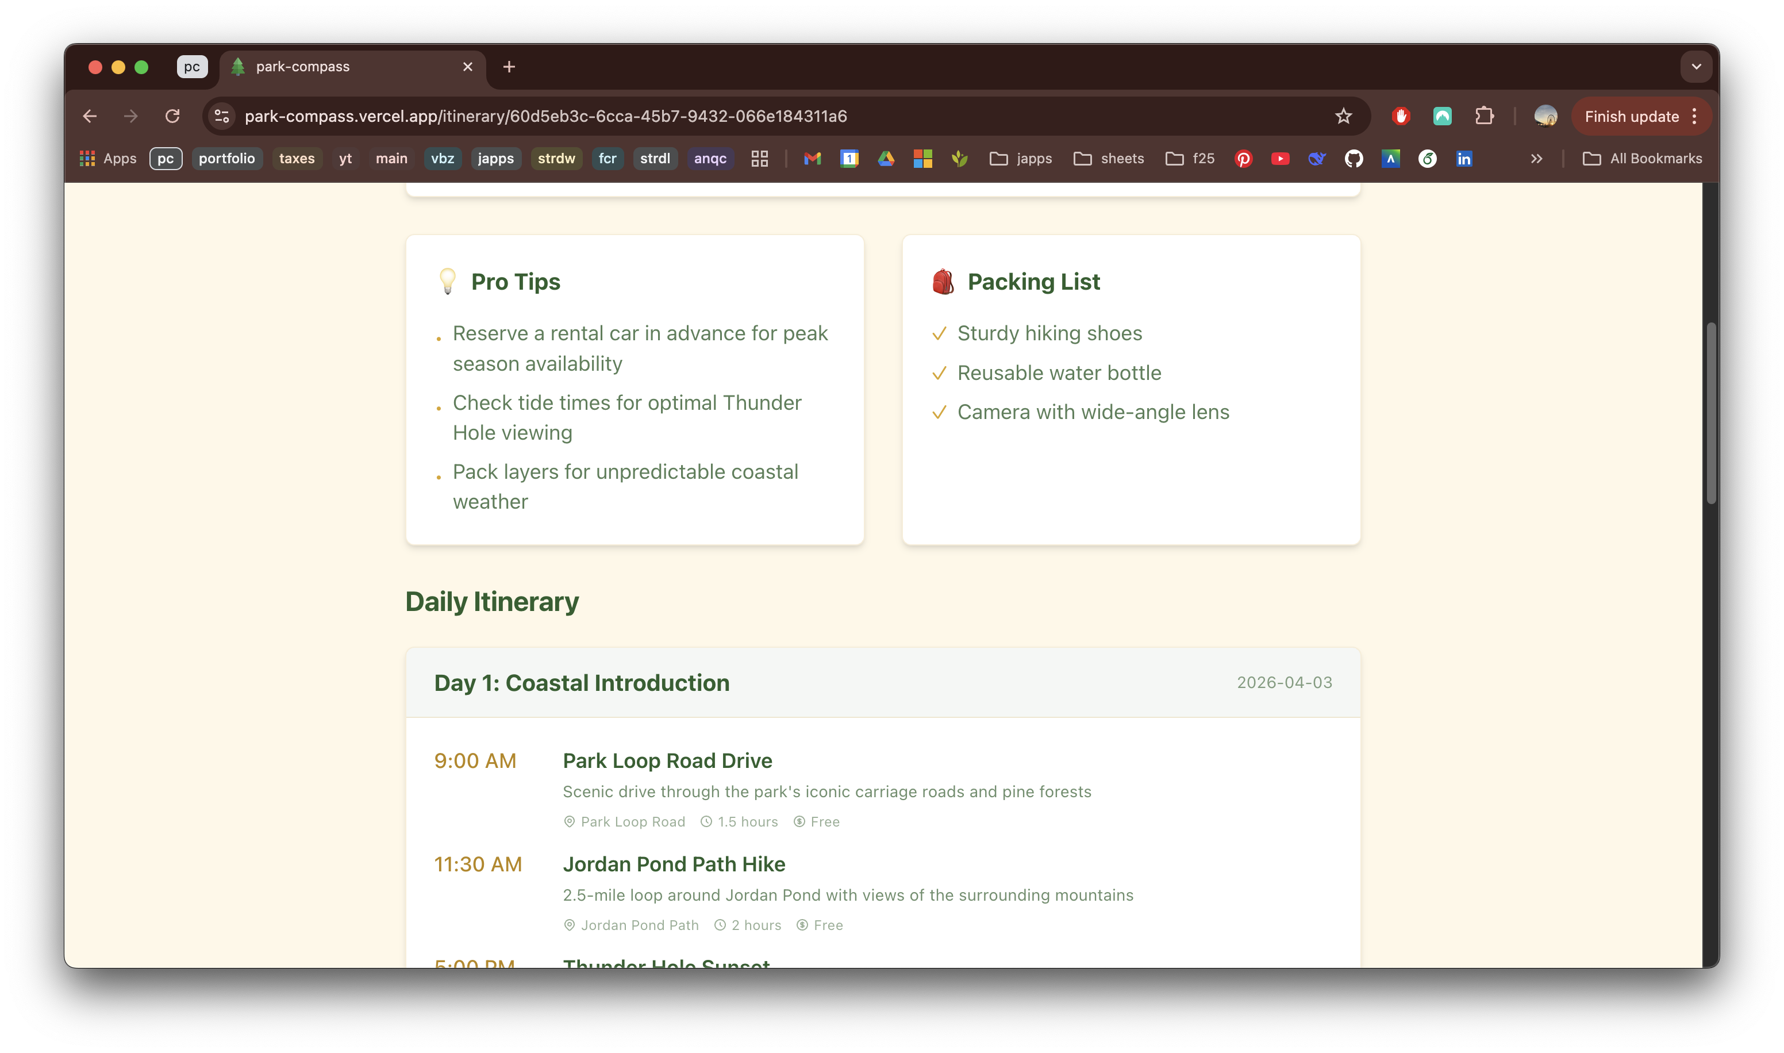Screen dimensions: 1784x1053
Task: Show hidden bookmarks with the double chevron
Action: (1536, 159)
